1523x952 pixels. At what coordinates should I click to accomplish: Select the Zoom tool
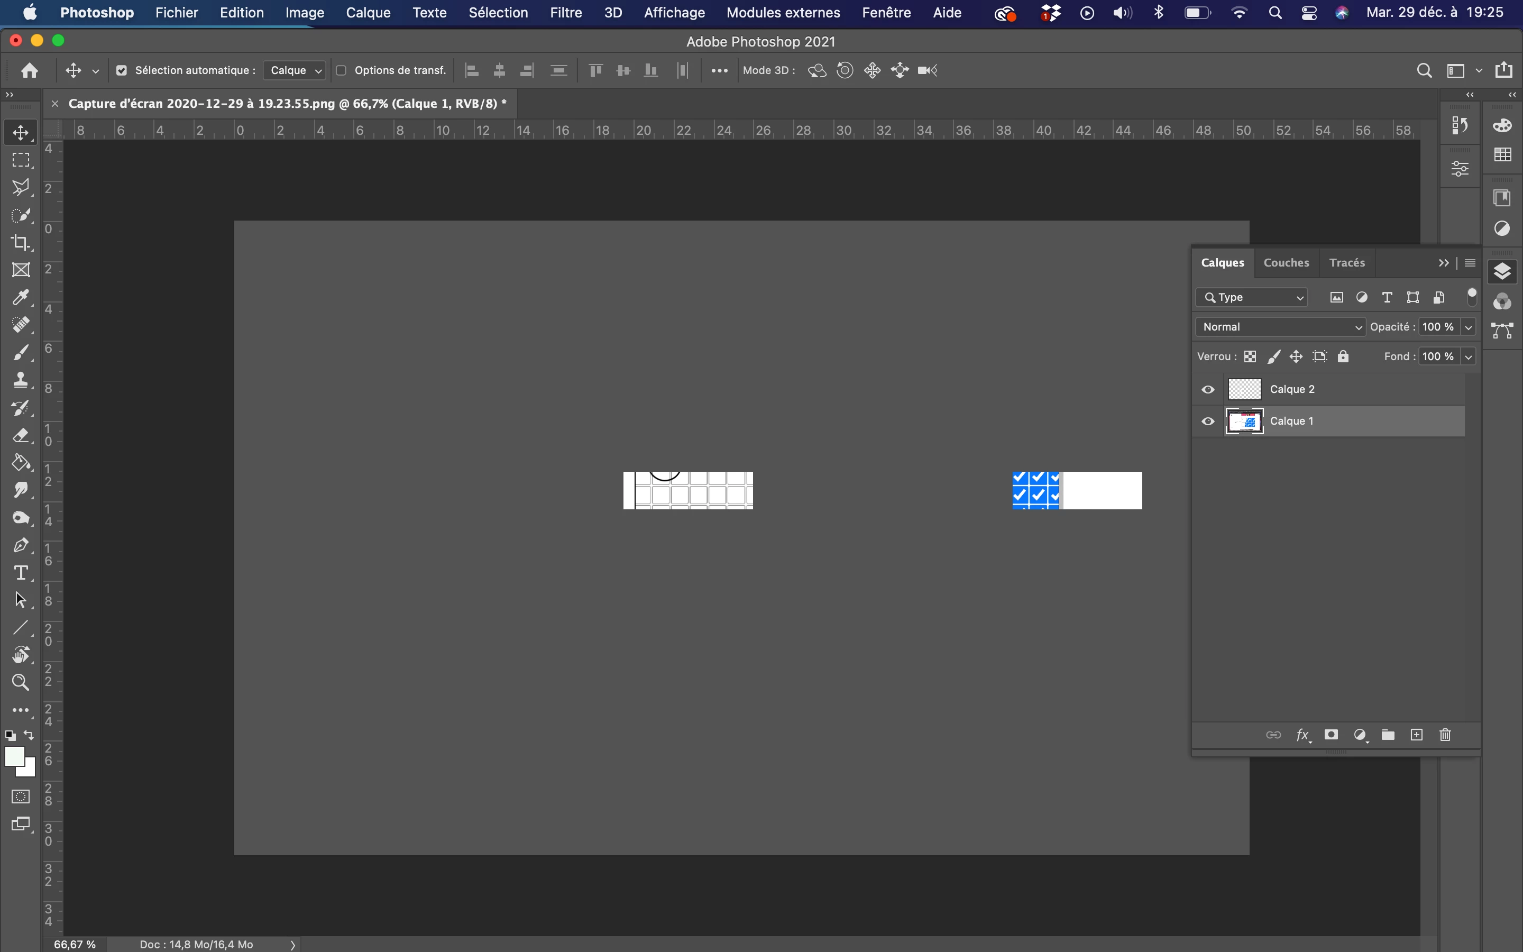pos(21,682)
